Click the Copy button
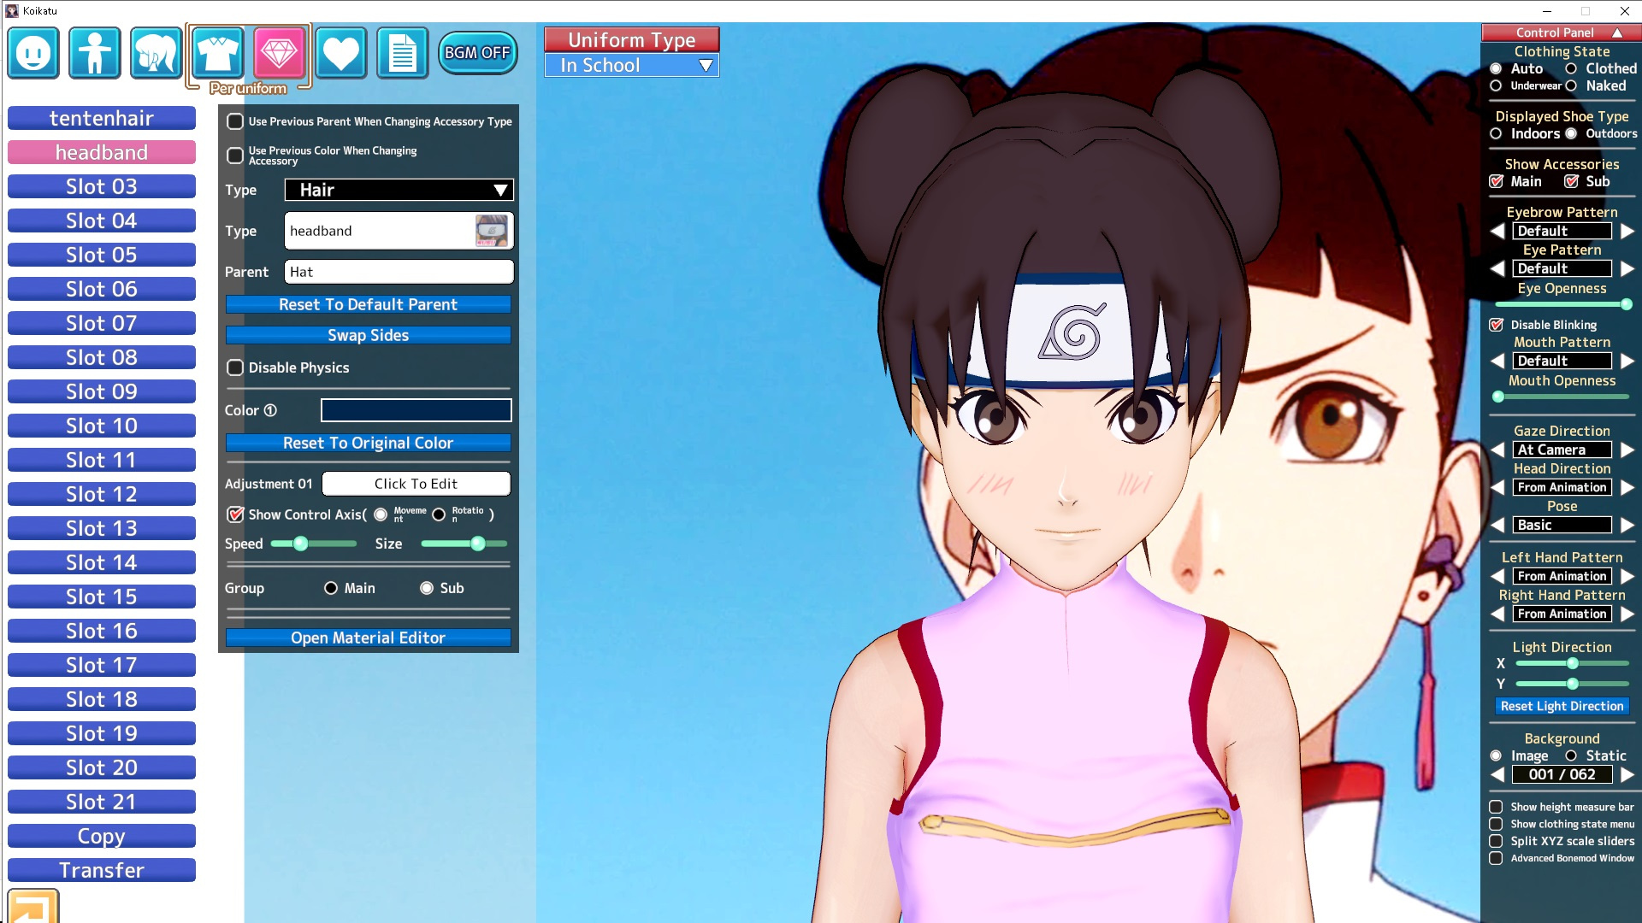 (102, 836)
